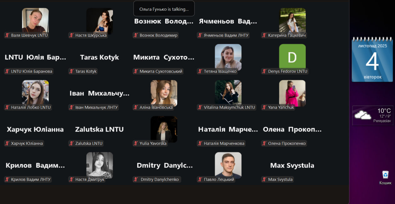
Task: Click muted mic icon next to Павло Лецький
Action: [x=200, y=179]
